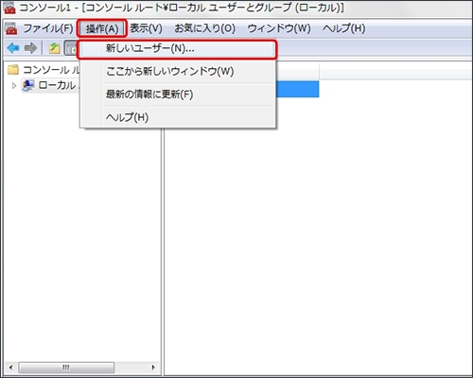Open the ヘルプ(H) menu in menu bar

click(343, 28)
